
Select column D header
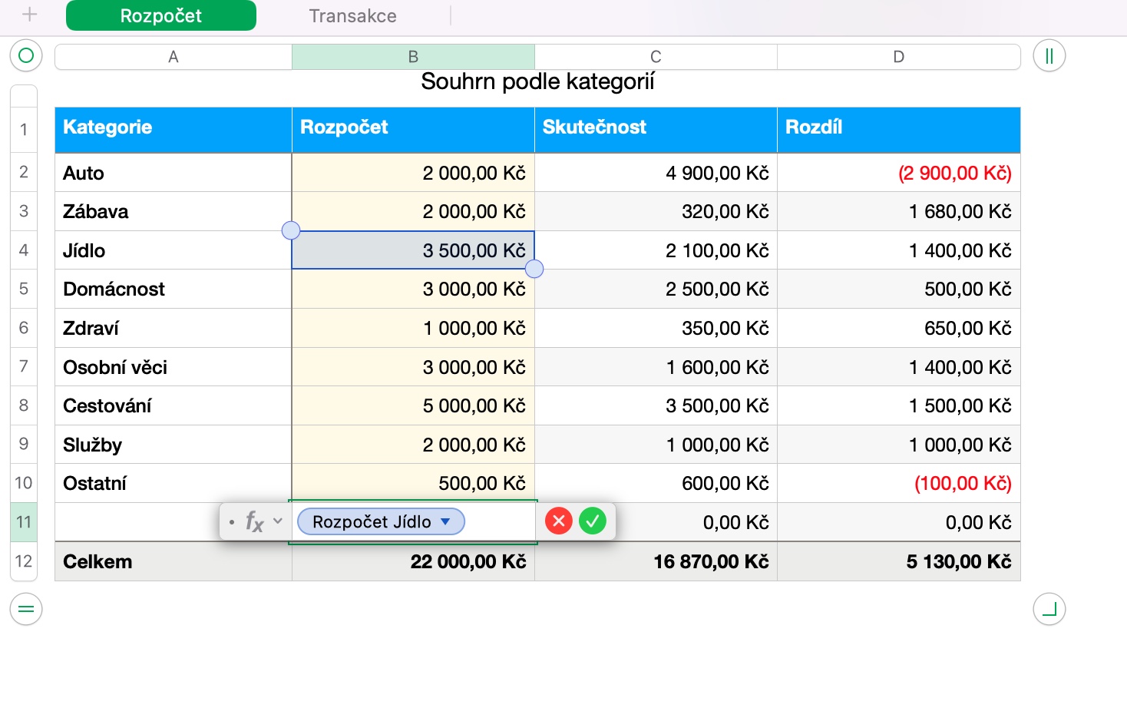coord(899,57)
